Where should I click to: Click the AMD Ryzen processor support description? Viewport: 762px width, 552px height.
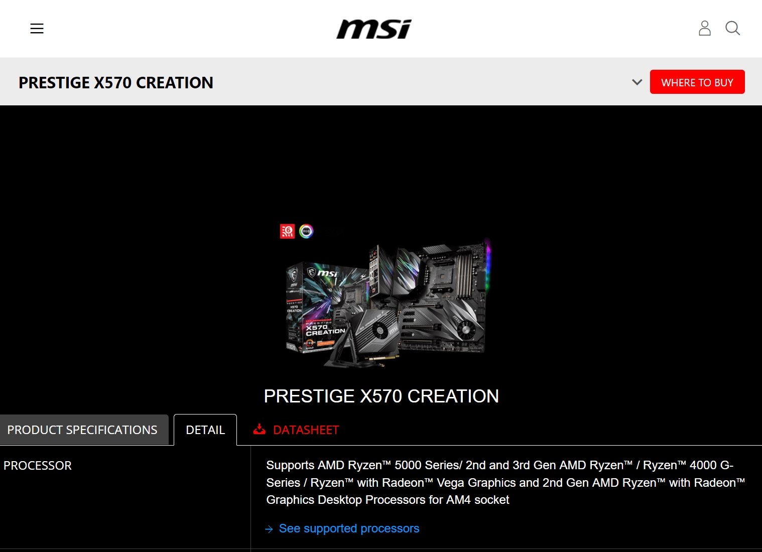tap(505, 482)
